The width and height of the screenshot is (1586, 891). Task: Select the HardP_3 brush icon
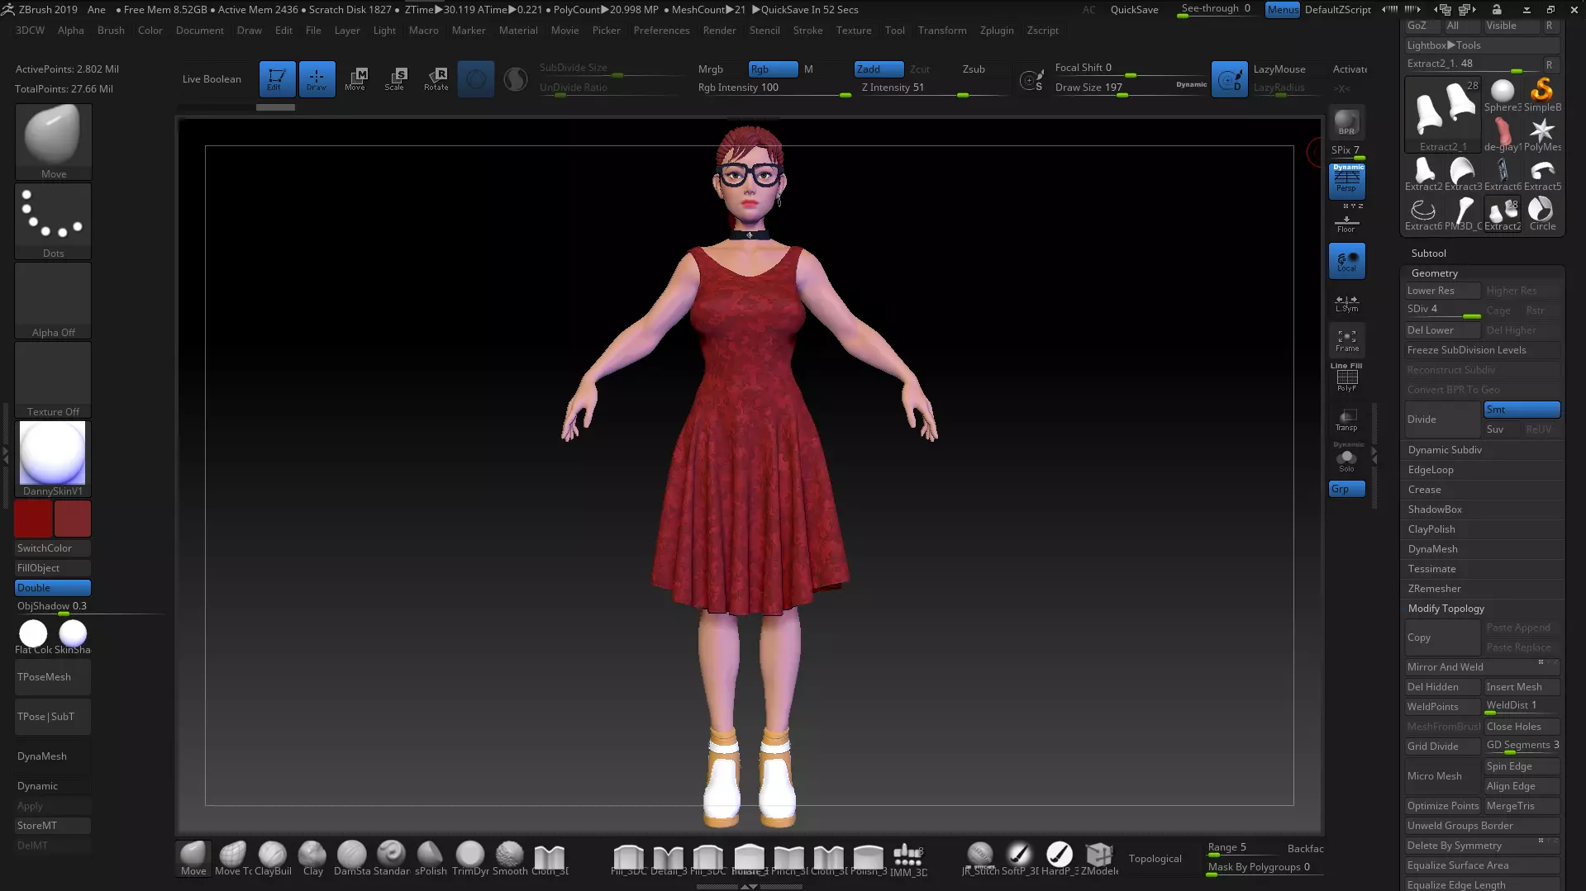click(1060, 858)
